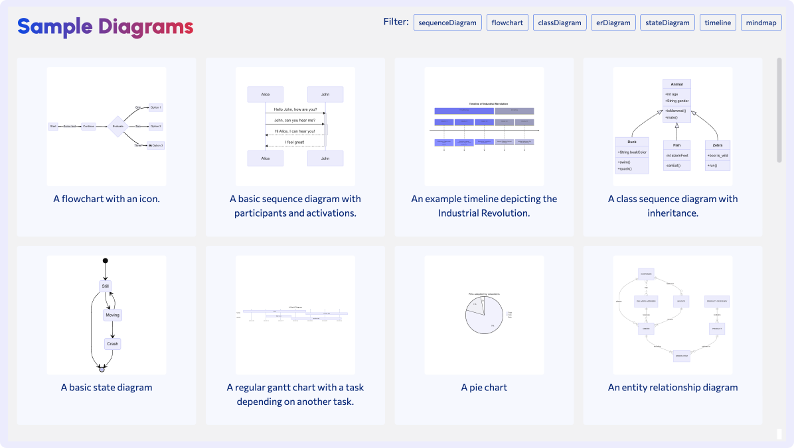This screenshot has height=448, width=794.
Task: Open the flowchart with icon thumbnail
Action: point(106,126)
